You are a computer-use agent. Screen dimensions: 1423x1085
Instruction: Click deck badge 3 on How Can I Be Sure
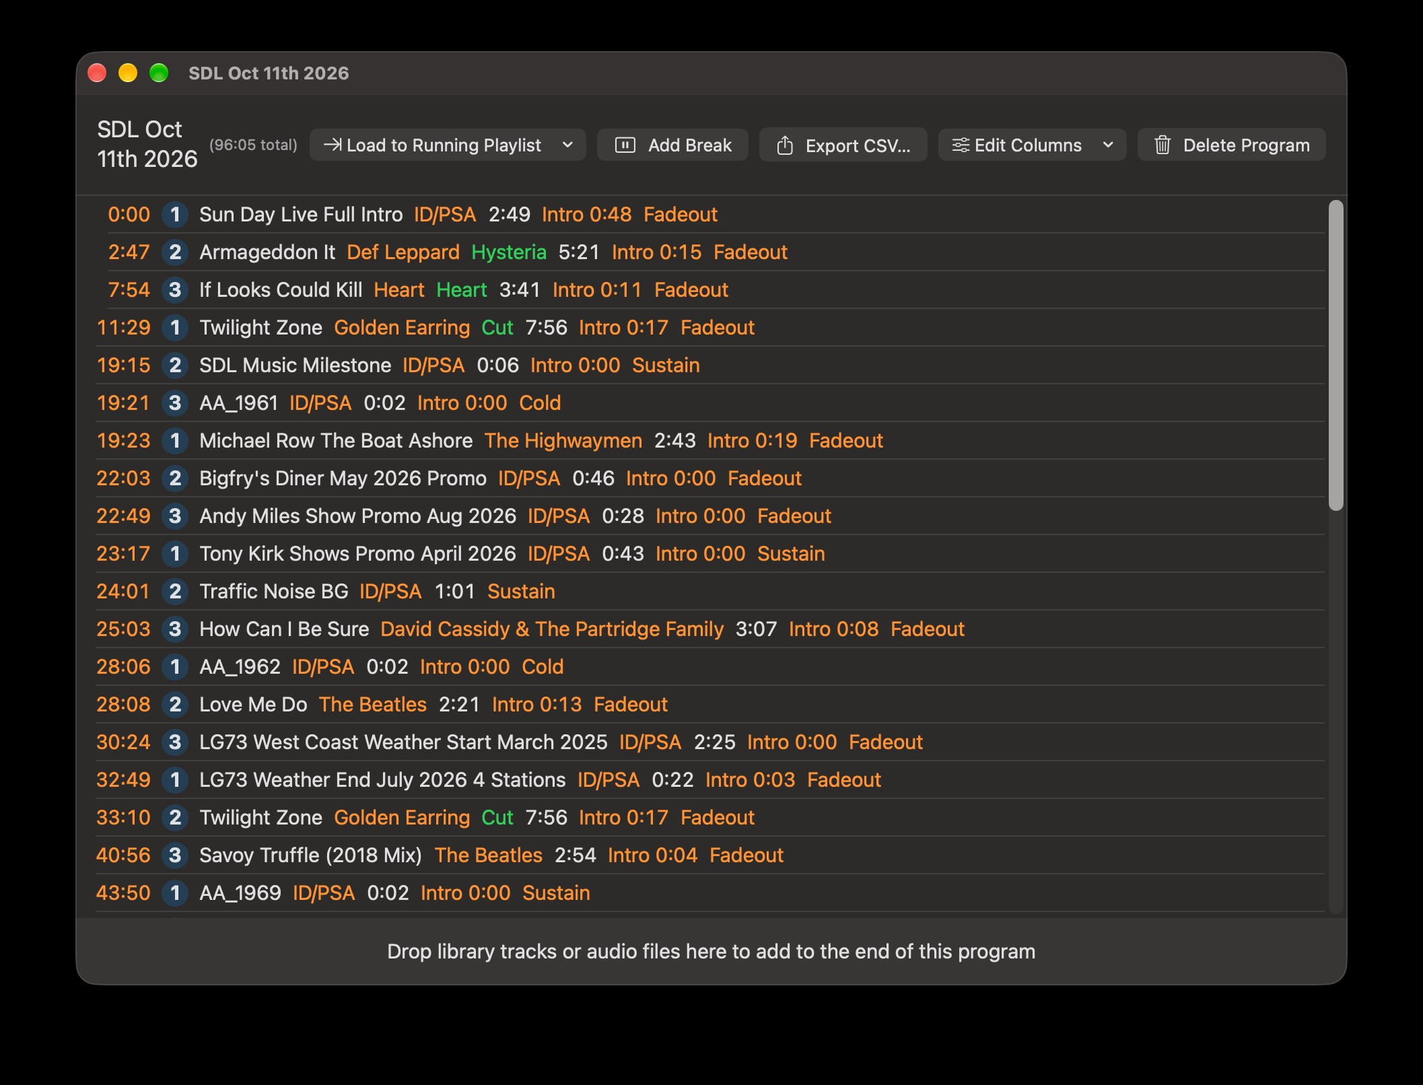click(x=175, y=629)
